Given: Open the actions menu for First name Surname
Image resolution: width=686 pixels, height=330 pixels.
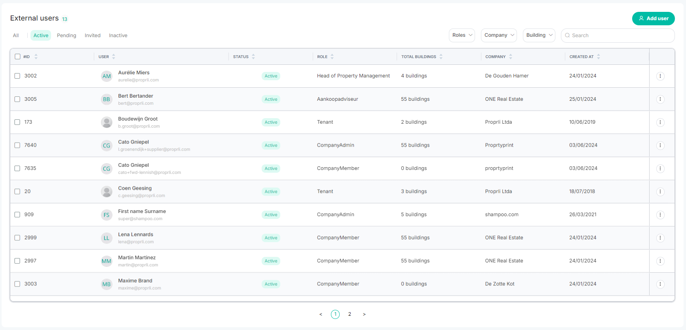Looking at the screenshot, I should 660,215.
